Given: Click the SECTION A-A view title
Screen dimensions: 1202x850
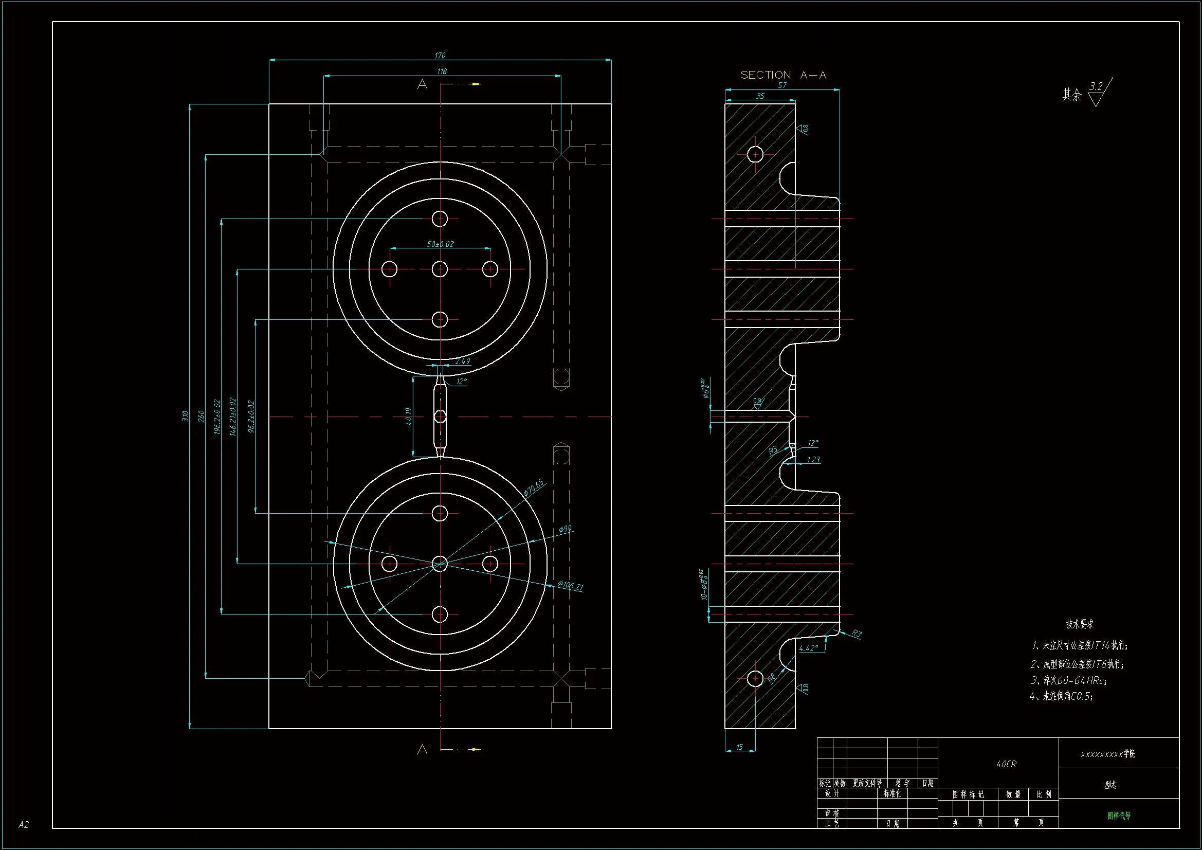Looking at the screenshot, I should click(782, 75).
